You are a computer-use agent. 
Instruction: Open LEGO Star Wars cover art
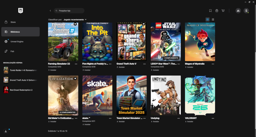pyautogui.click(x=166, y=42)
